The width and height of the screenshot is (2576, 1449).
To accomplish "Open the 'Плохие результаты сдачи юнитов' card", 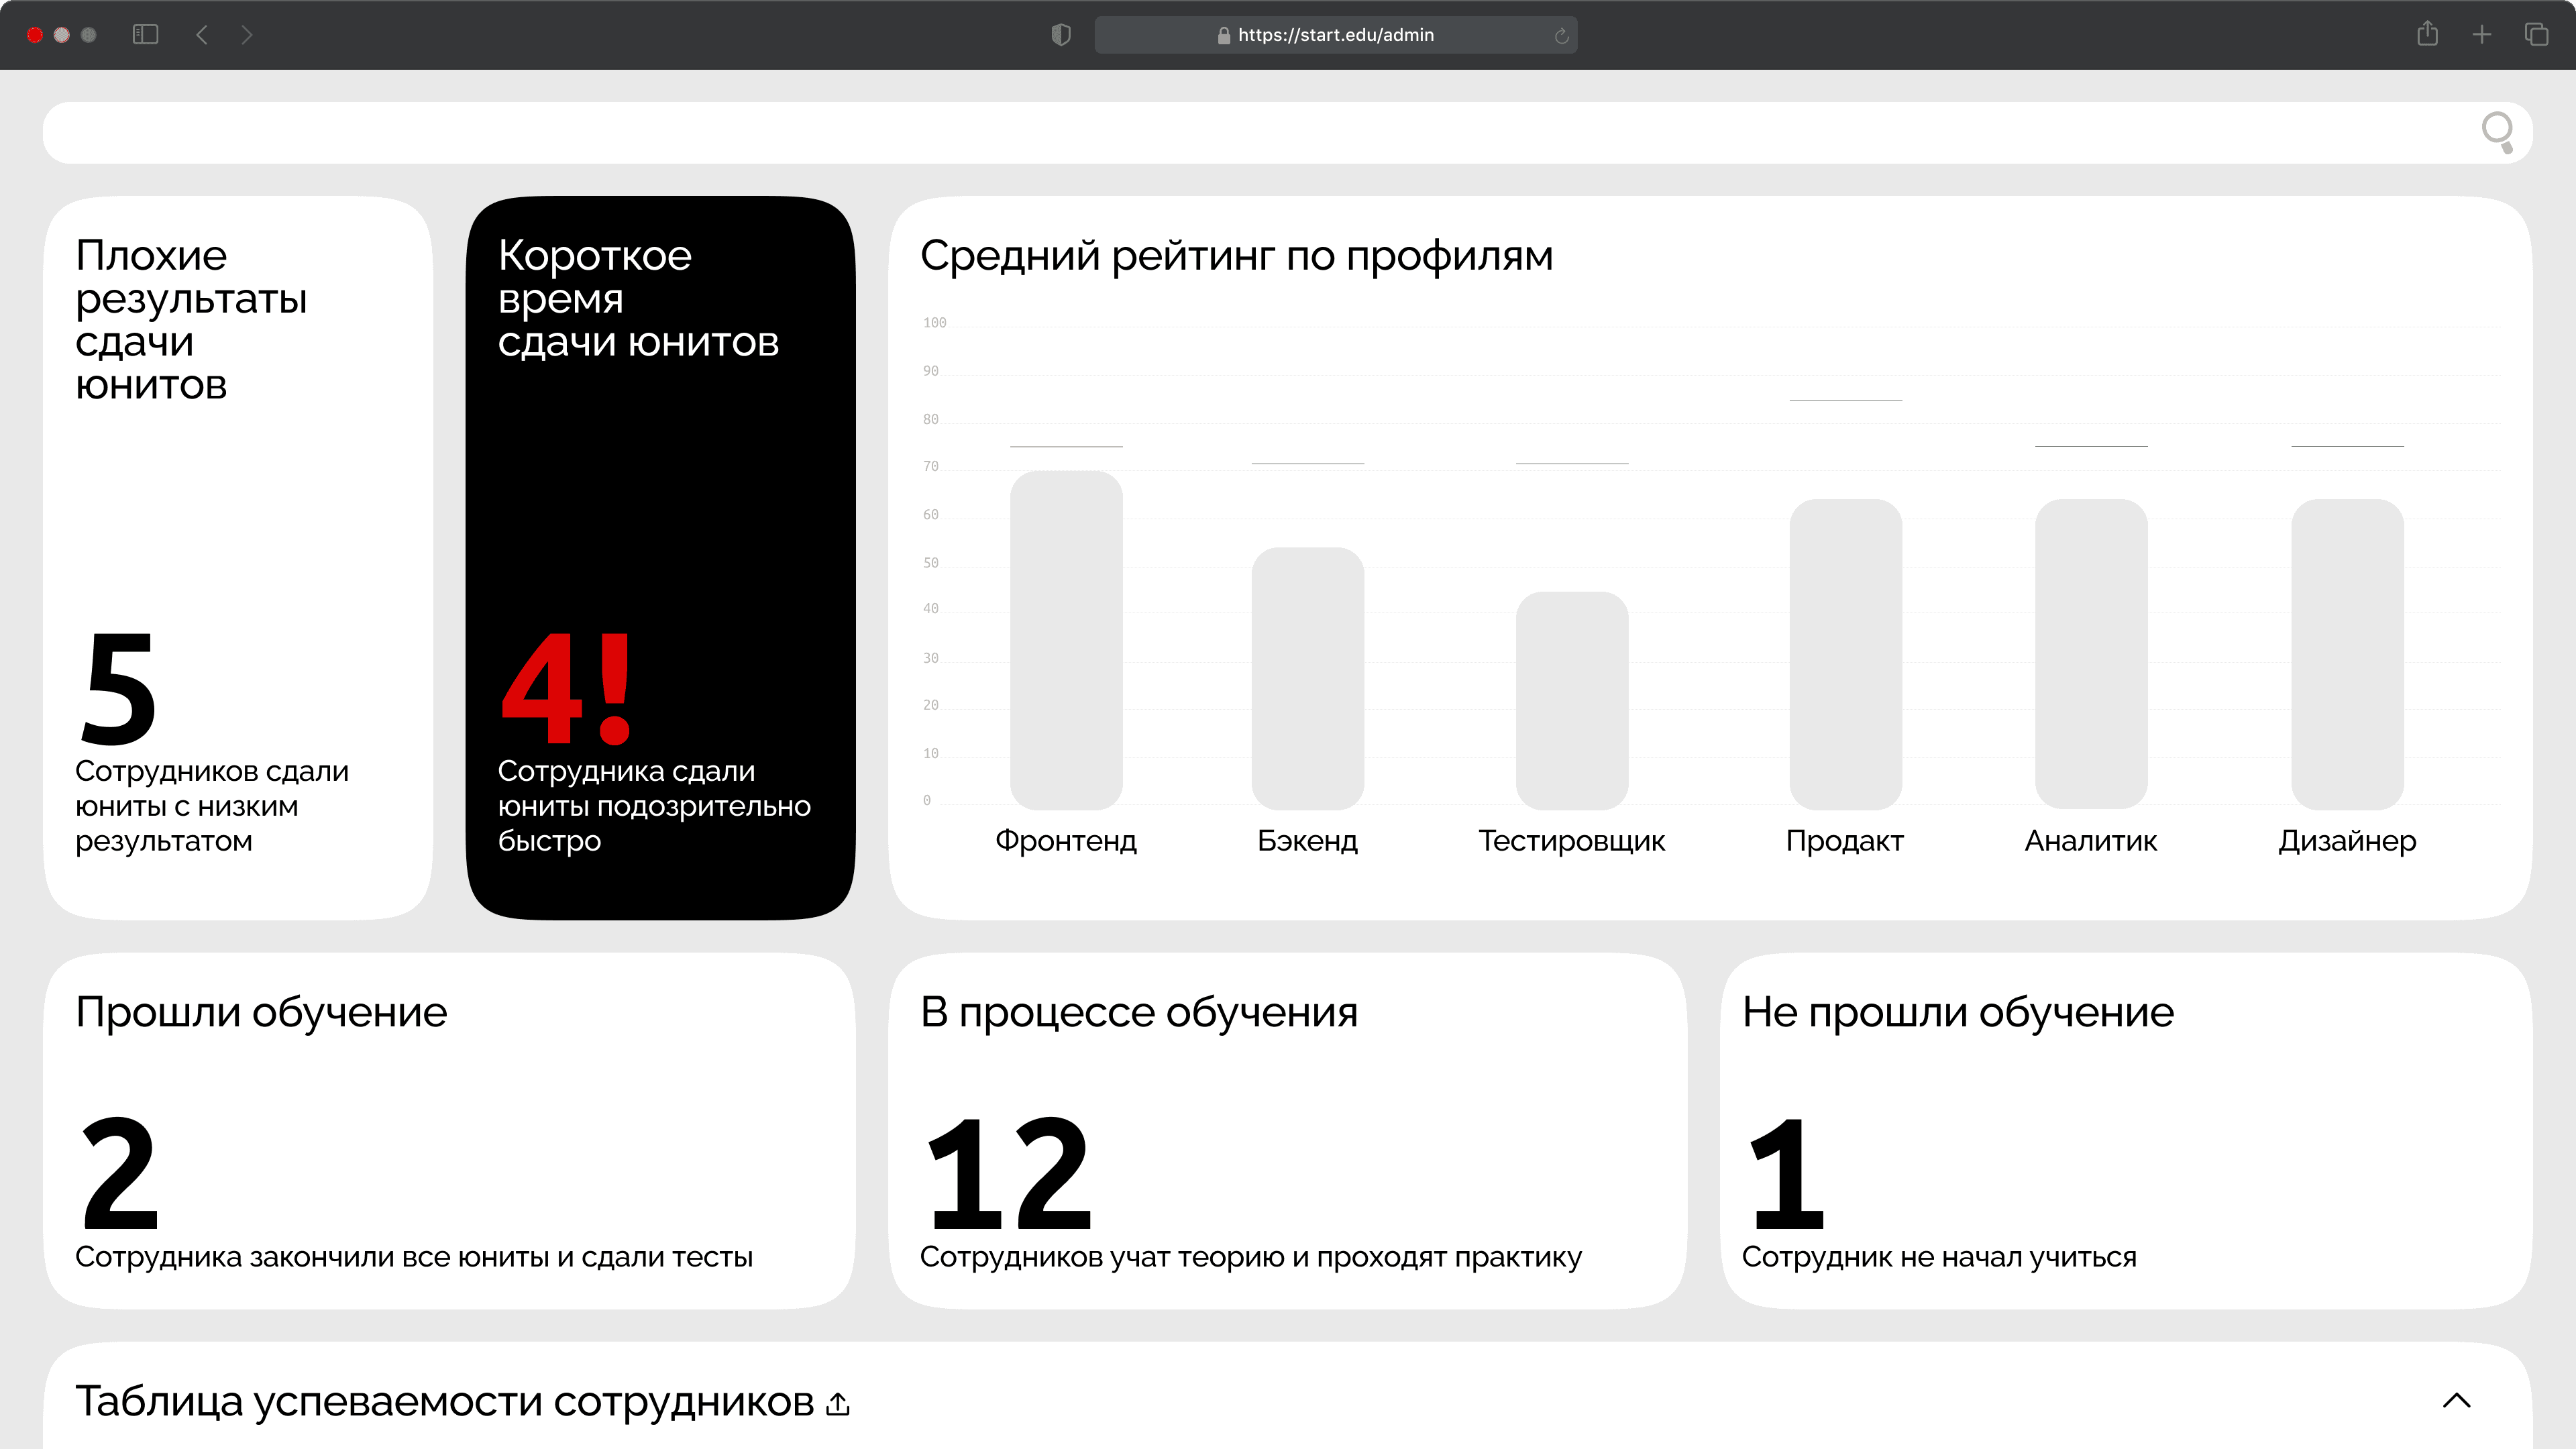I will pos(238,557).
